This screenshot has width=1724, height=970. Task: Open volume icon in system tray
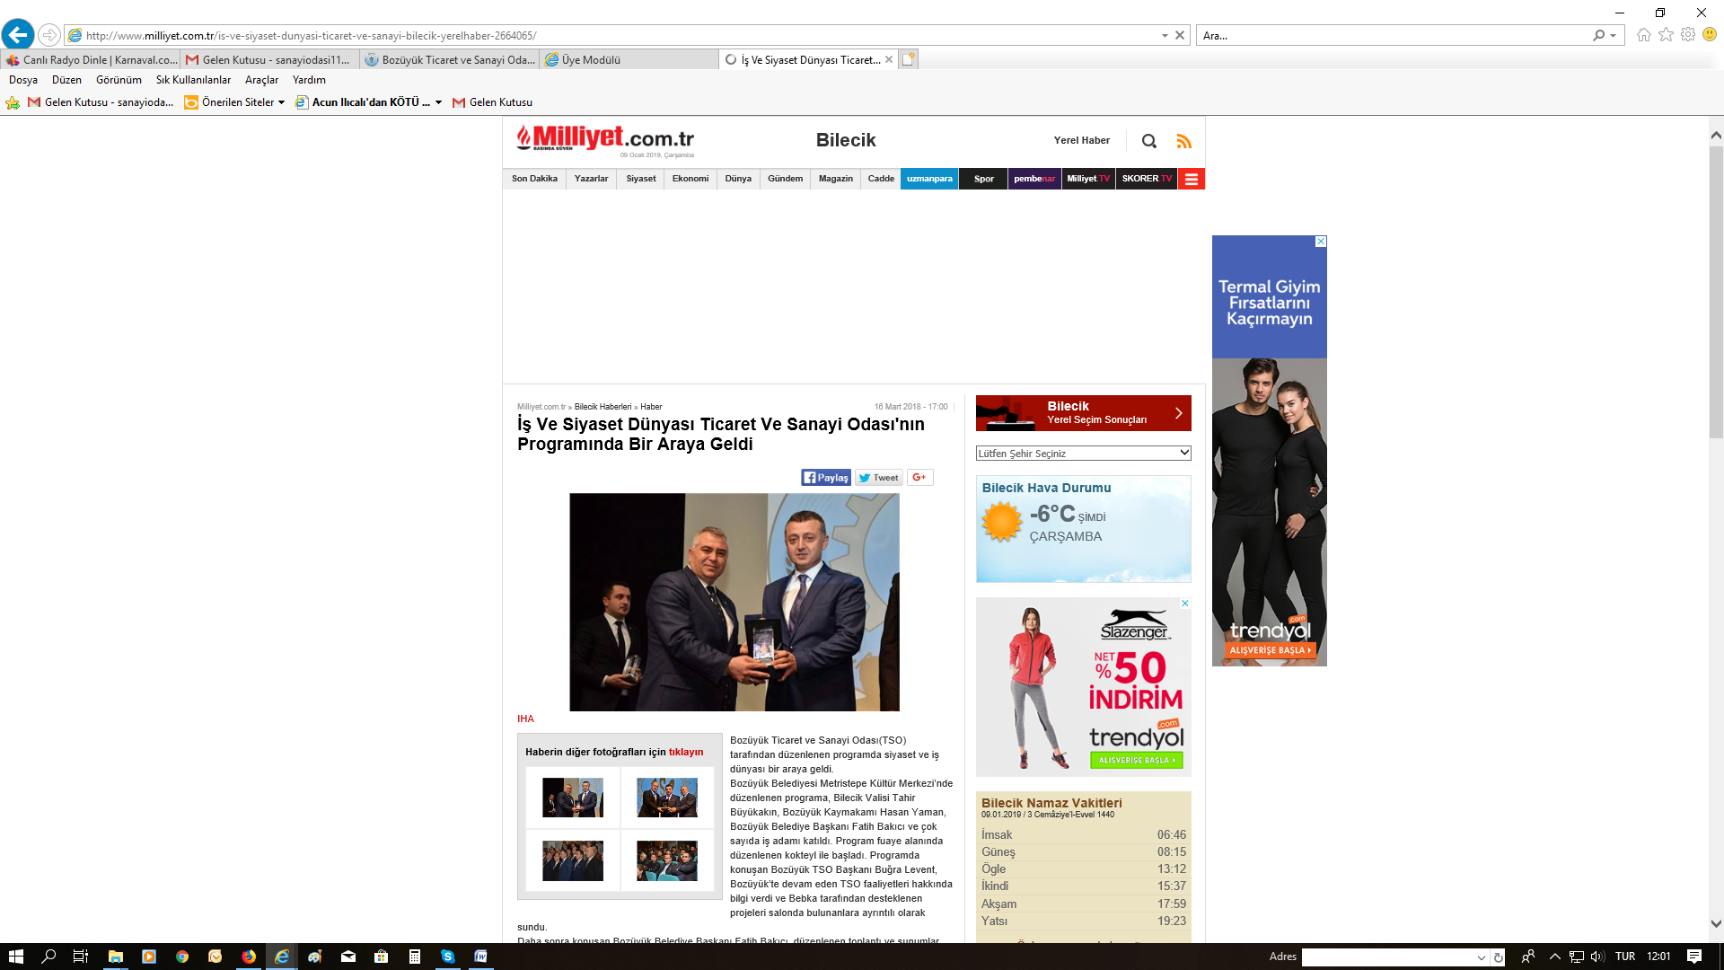1597,957
